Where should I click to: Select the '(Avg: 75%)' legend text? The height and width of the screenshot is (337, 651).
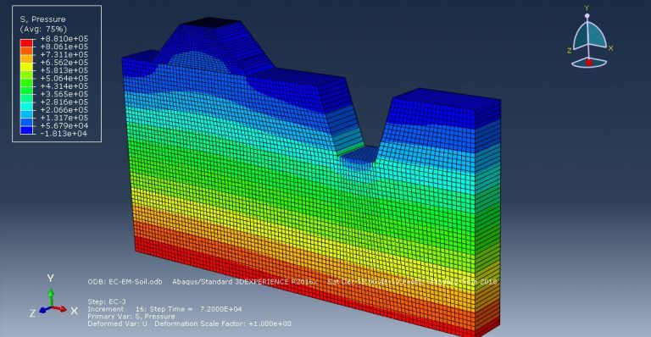pos(43,29)
